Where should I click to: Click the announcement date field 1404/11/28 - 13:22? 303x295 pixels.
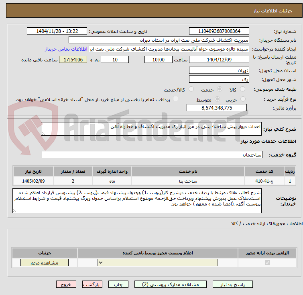point(57,31)
